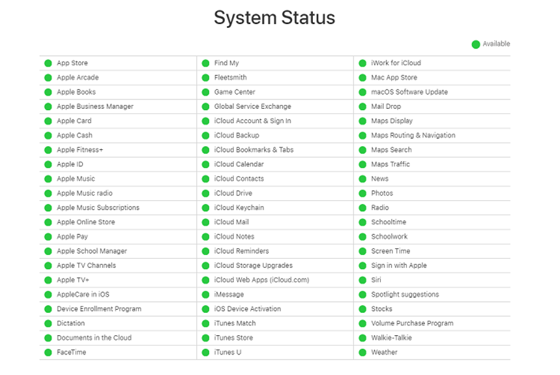
Task: Open the Apple Pay status entry
Action: (x=72, y=236)
